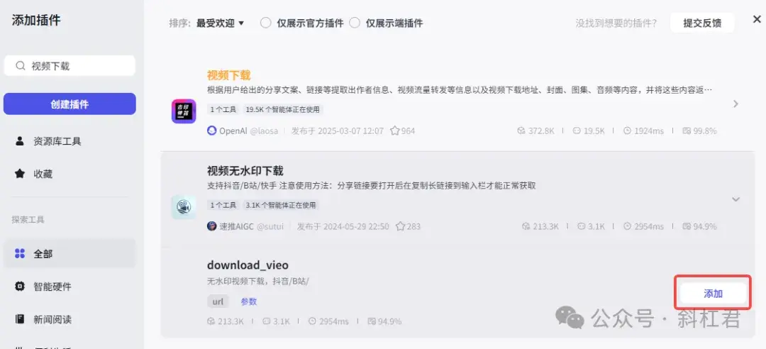766x349 pixels.
Task: Click 提交反馈 button
Action: (702, 23)
